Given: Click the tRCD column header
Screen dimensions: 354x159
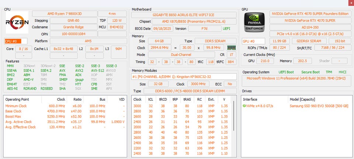Looking at the screenshot, I should pos(163,100).
